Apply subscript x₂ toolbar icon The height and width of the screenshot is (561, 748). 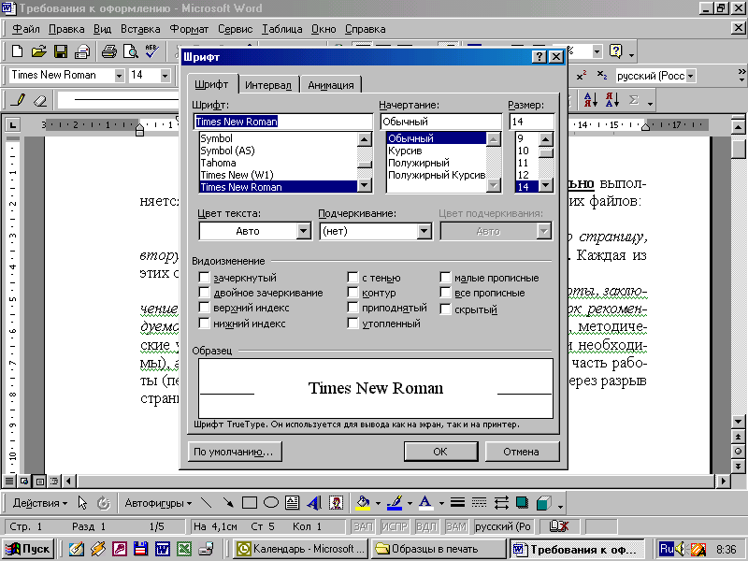point(602,76)
